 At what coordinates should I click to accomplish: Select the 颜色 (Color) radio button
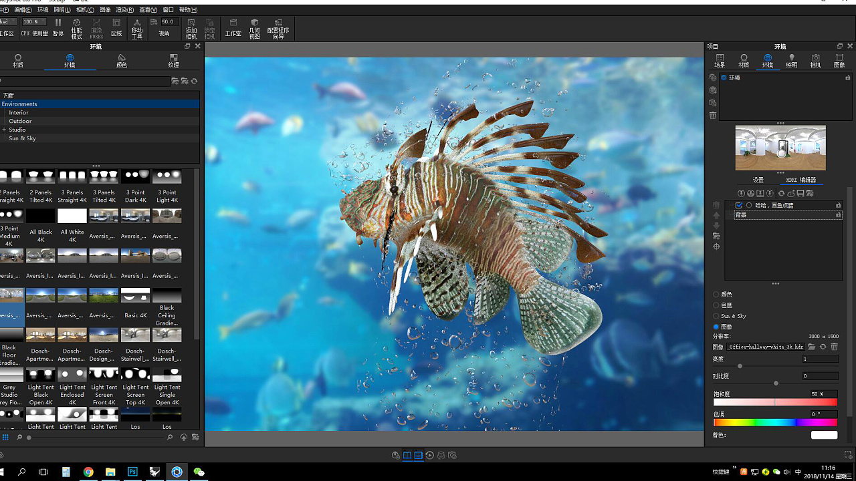click(x=717, y=294)
